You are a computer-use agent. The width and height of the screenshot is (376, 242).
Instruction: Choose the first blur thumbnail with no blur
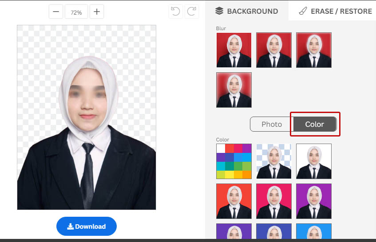tap(234, 50)
